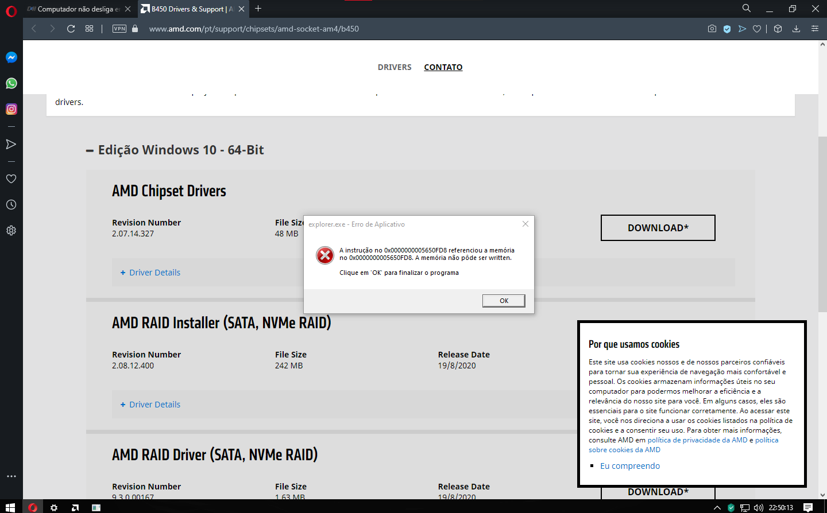827x513 pixels.
Task: Open 'política de privacidade da AMD' link
Action: tap(697, 440)
